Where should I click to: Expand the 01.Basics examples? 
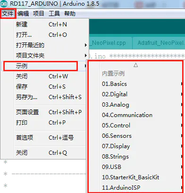(135, 84)
